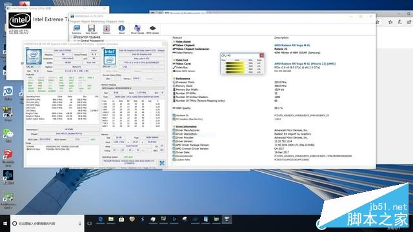
Task: Select the Number Of TMUs row
Action: [274, 101]
